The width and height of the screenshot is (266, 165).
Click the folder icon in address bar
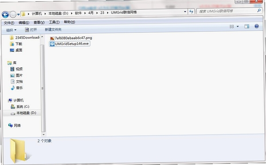point(23,14)
